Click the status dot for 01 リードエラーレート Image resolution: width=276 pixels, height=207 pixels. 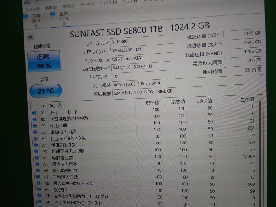tap(34, 113)
